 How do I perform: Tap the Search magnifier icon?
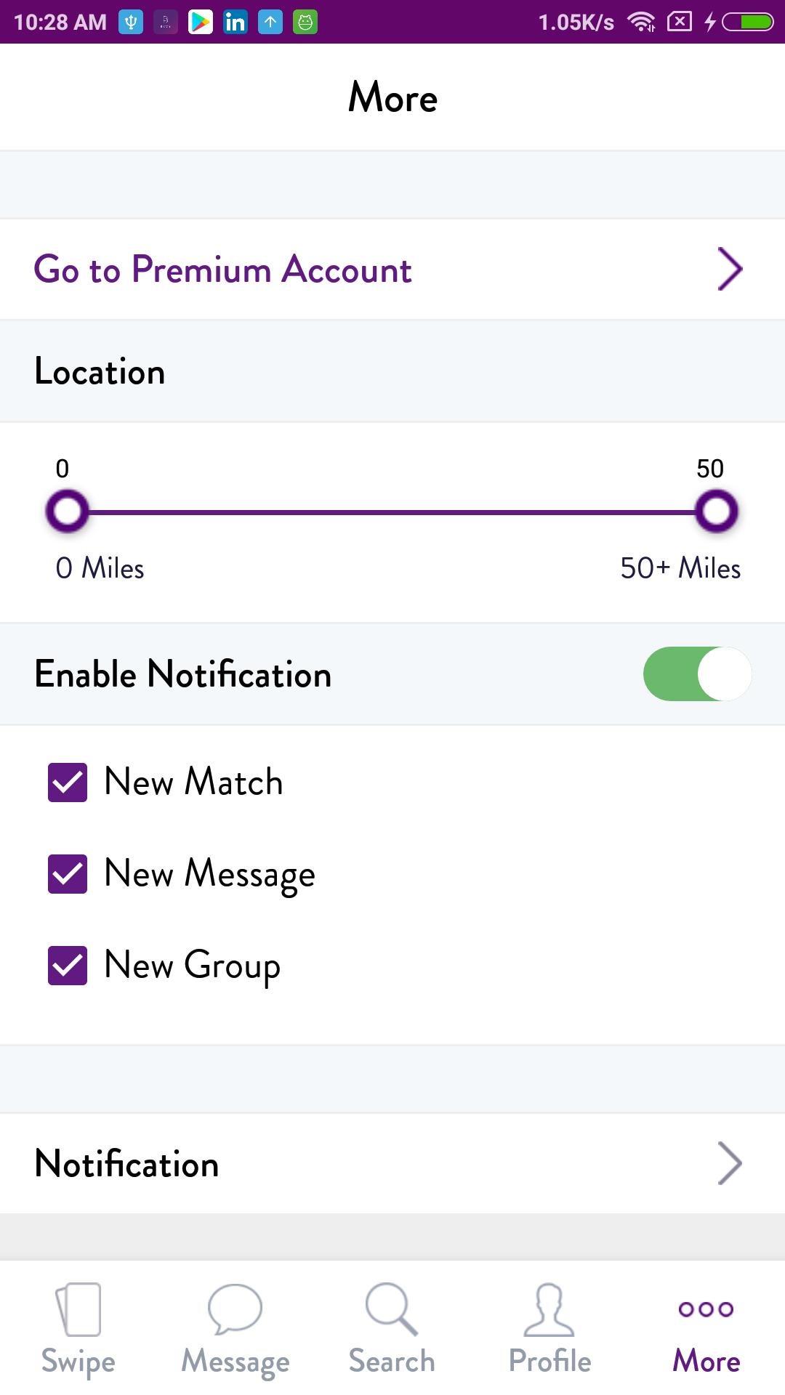point(392,1309)
